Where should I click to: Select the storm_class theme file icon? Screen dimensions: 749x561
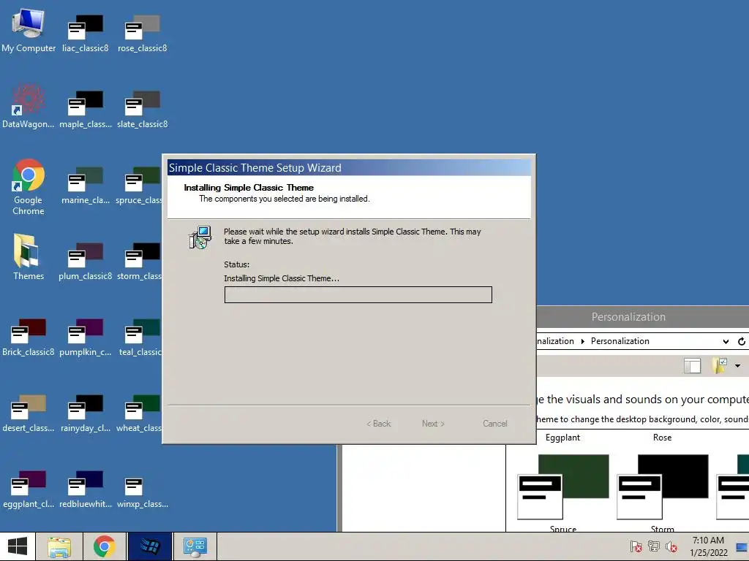(x=140, y=261)
